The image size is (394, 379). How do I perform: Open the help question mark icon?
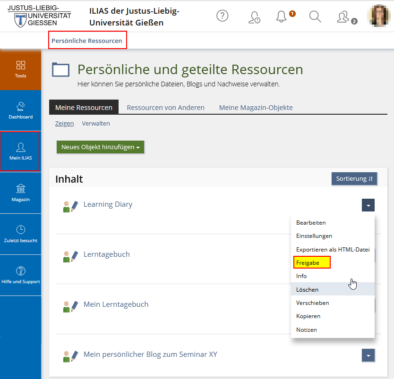pos(222,16)
